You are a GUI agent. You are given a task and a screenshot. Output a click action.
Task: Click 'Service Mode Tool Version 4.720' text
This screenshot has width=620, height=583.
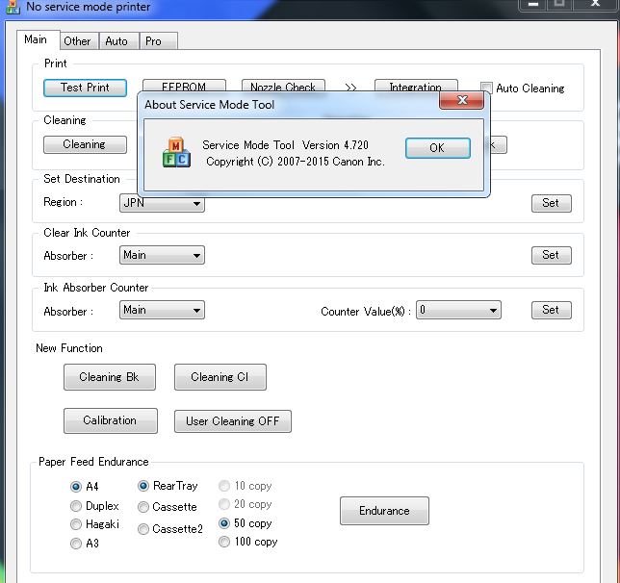285,145
